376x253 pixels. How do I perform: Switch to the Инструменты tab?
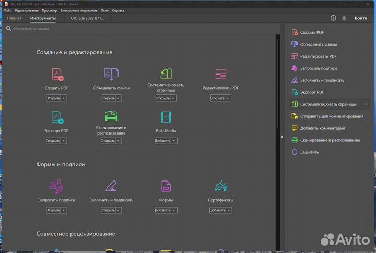(43, 18)
